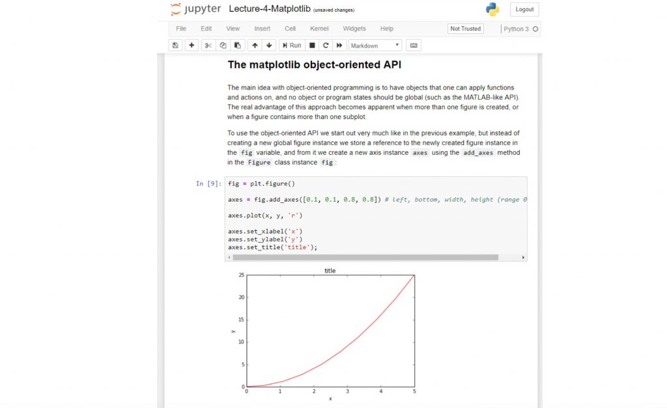Save notebook with the floppy disk icon
This screenshot has width=667, height=408.
[x=175, y=46]
